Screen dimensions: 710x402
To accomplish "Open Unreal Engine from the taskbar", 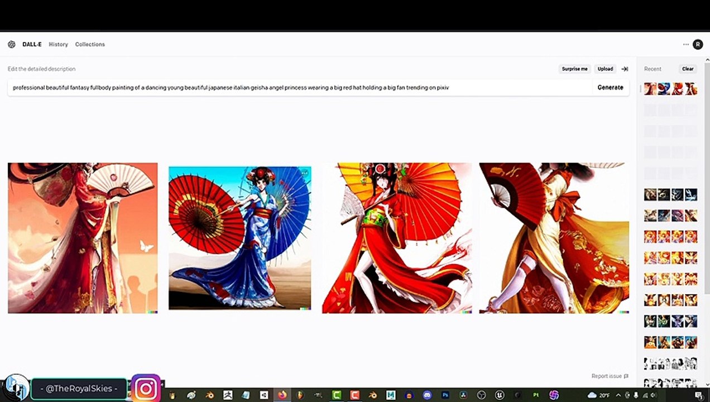I will (500, 395).
